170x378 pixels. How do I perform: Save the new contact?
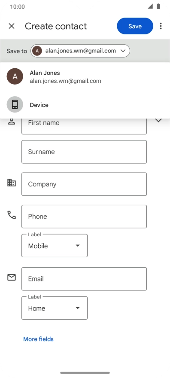(135, 26)
